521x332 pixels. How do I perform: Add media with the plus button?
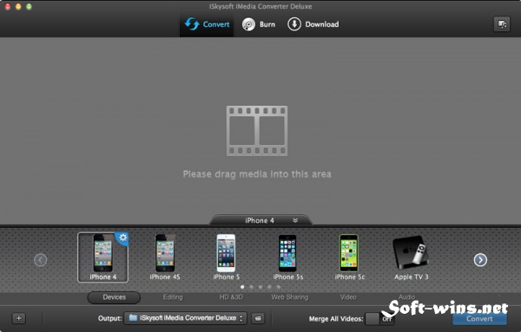[18, 318]
